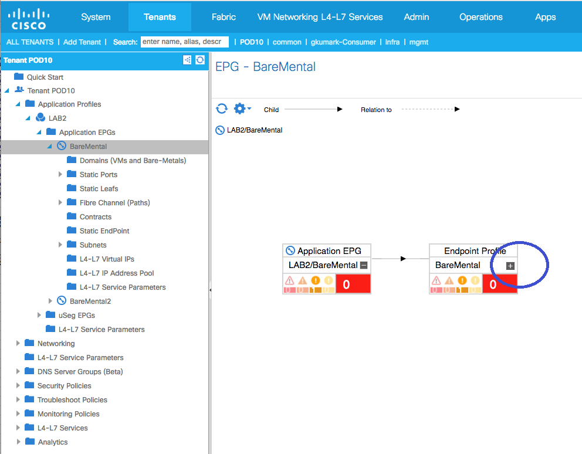Select Quick Start folder icon
The width and height of the screenshot is (582, 454).
(x=19, y=76)
